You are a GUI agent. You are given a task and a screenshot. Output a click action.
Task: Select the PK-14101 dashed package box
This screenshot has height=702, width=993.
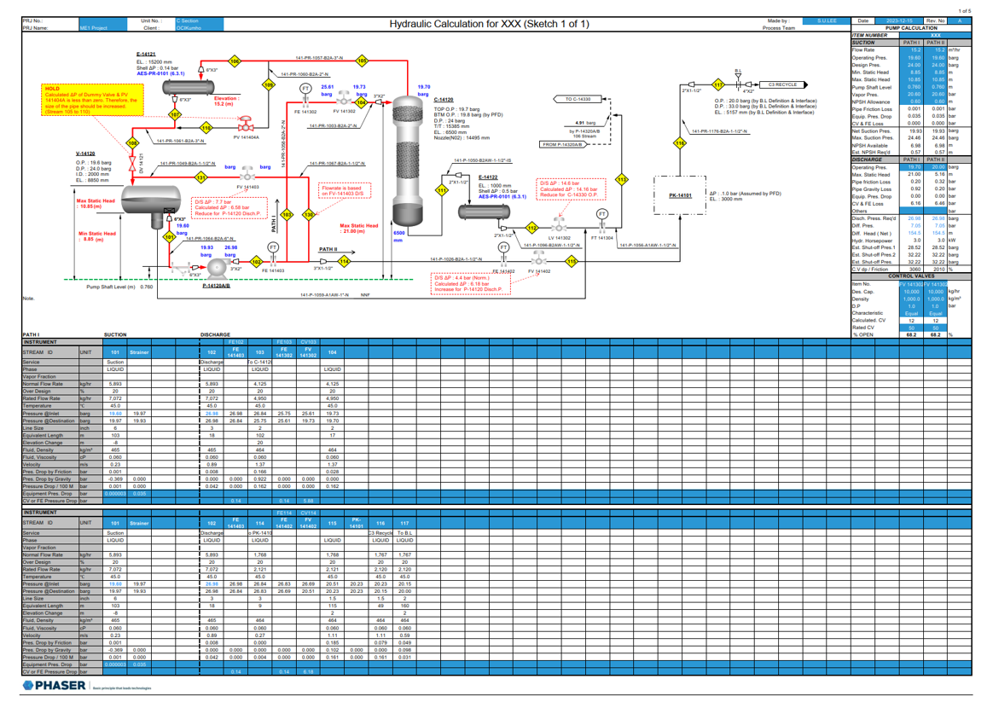[680, 195]
